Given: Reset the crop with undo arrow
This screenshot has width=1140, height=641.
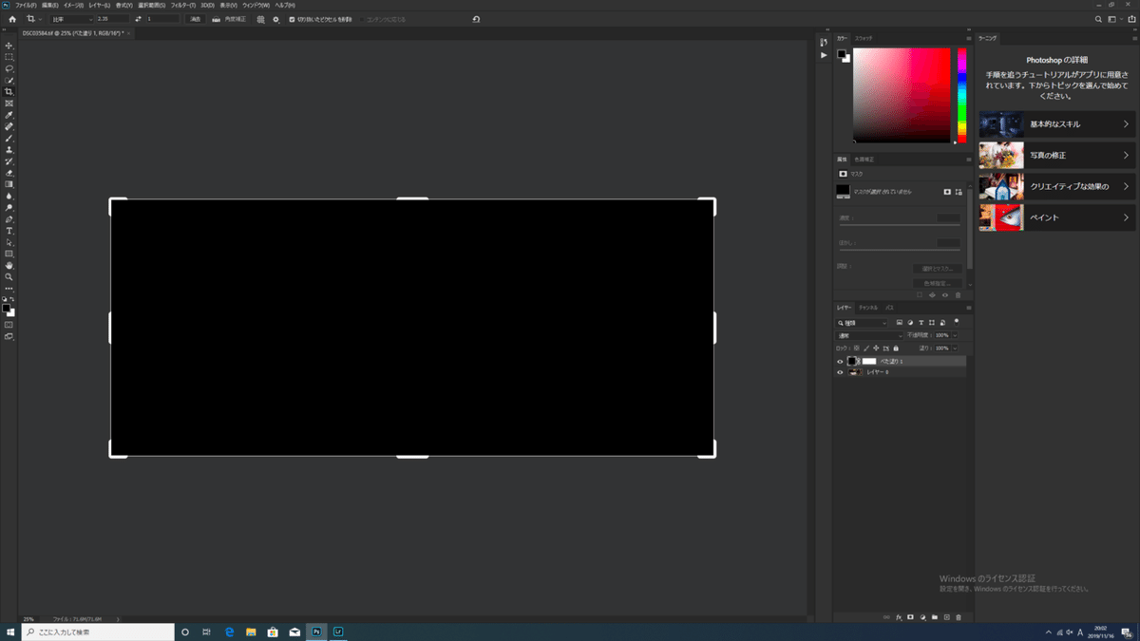Looking at the screenshot, I should 476,19.
